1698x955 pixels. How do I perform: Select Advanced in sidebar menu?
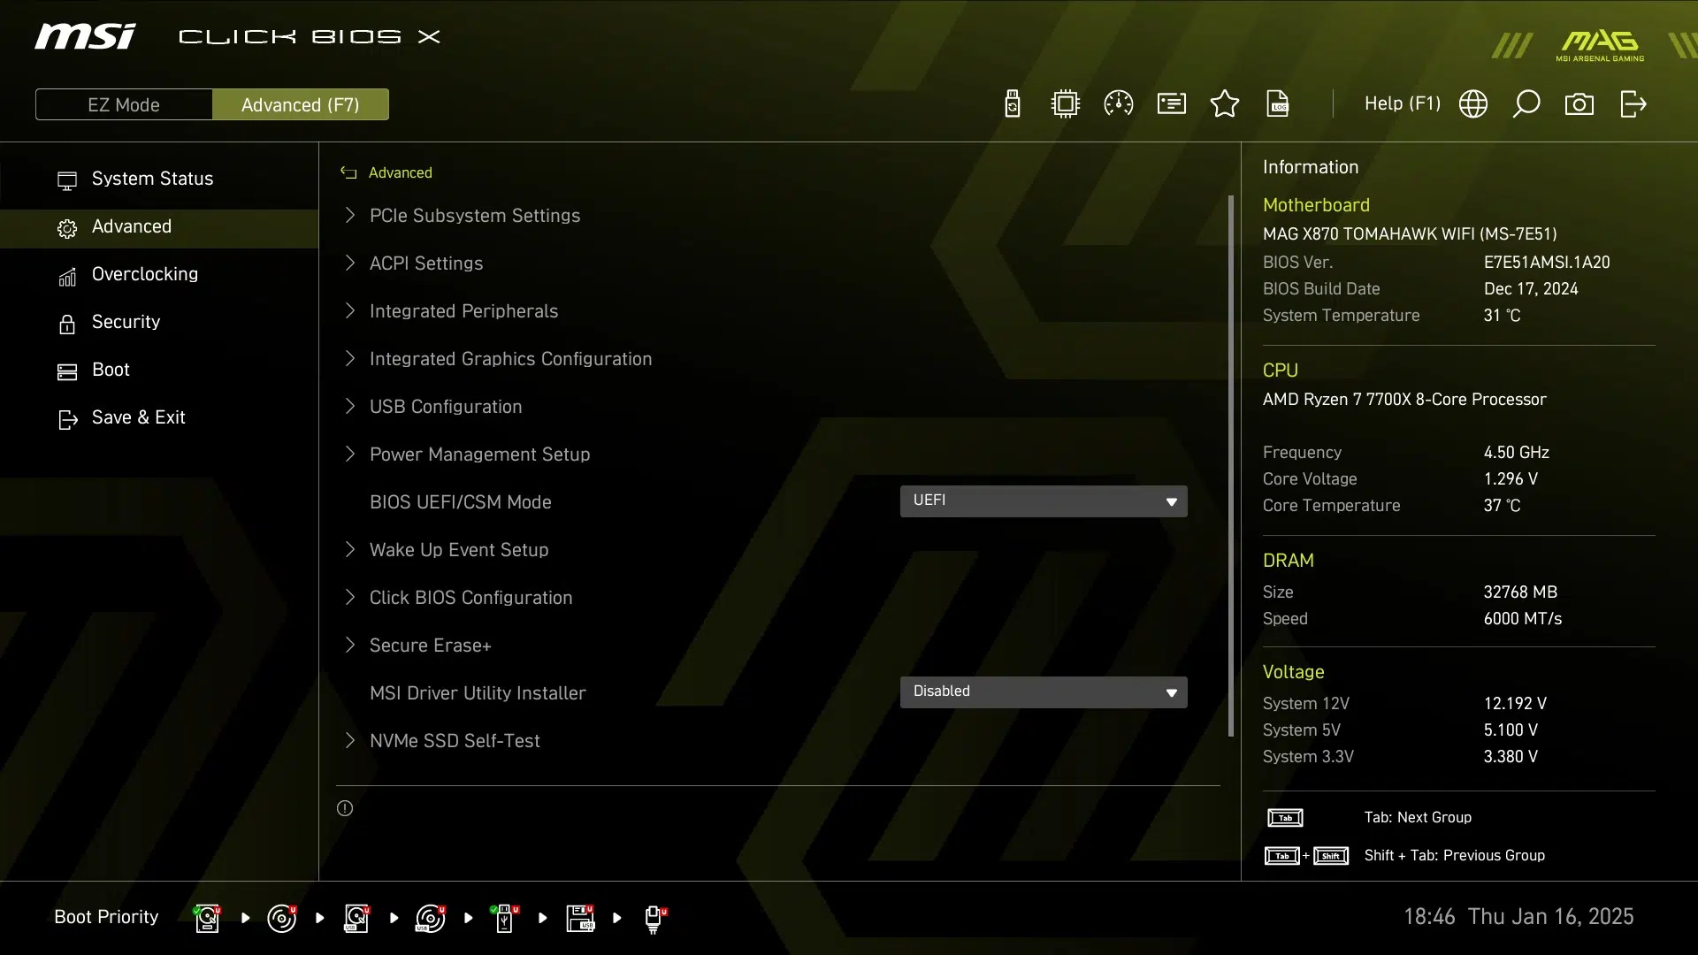click(x=159, y=227)
